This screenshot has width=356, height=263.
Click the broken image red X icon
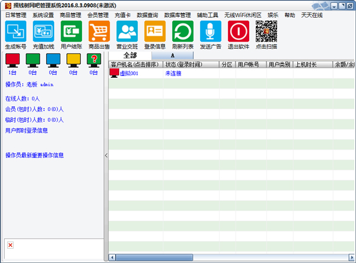pyautogui.click(x=10, y=245)
